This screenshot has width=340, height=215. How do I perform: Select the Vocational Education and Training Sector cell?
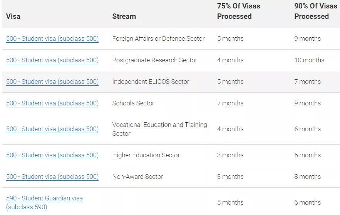(159, 129)
